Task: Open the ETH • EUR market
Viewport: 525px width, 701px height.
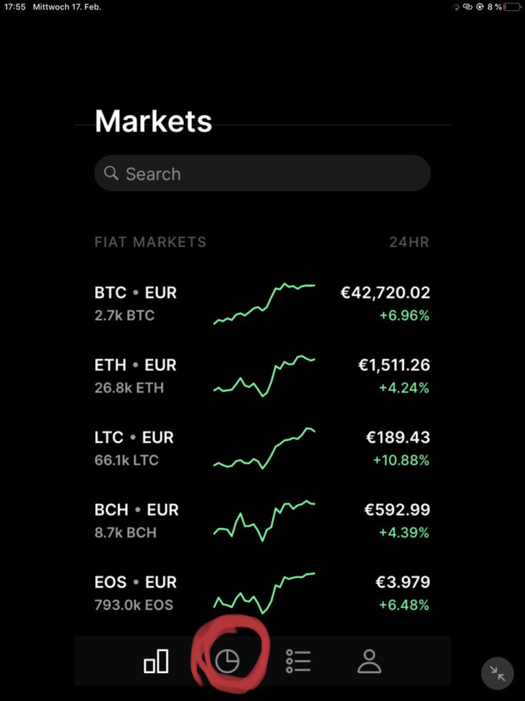Action: tap(135, 366)
